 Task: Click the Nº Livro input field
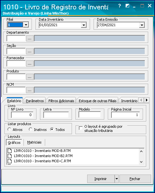[x=22, y=115]
